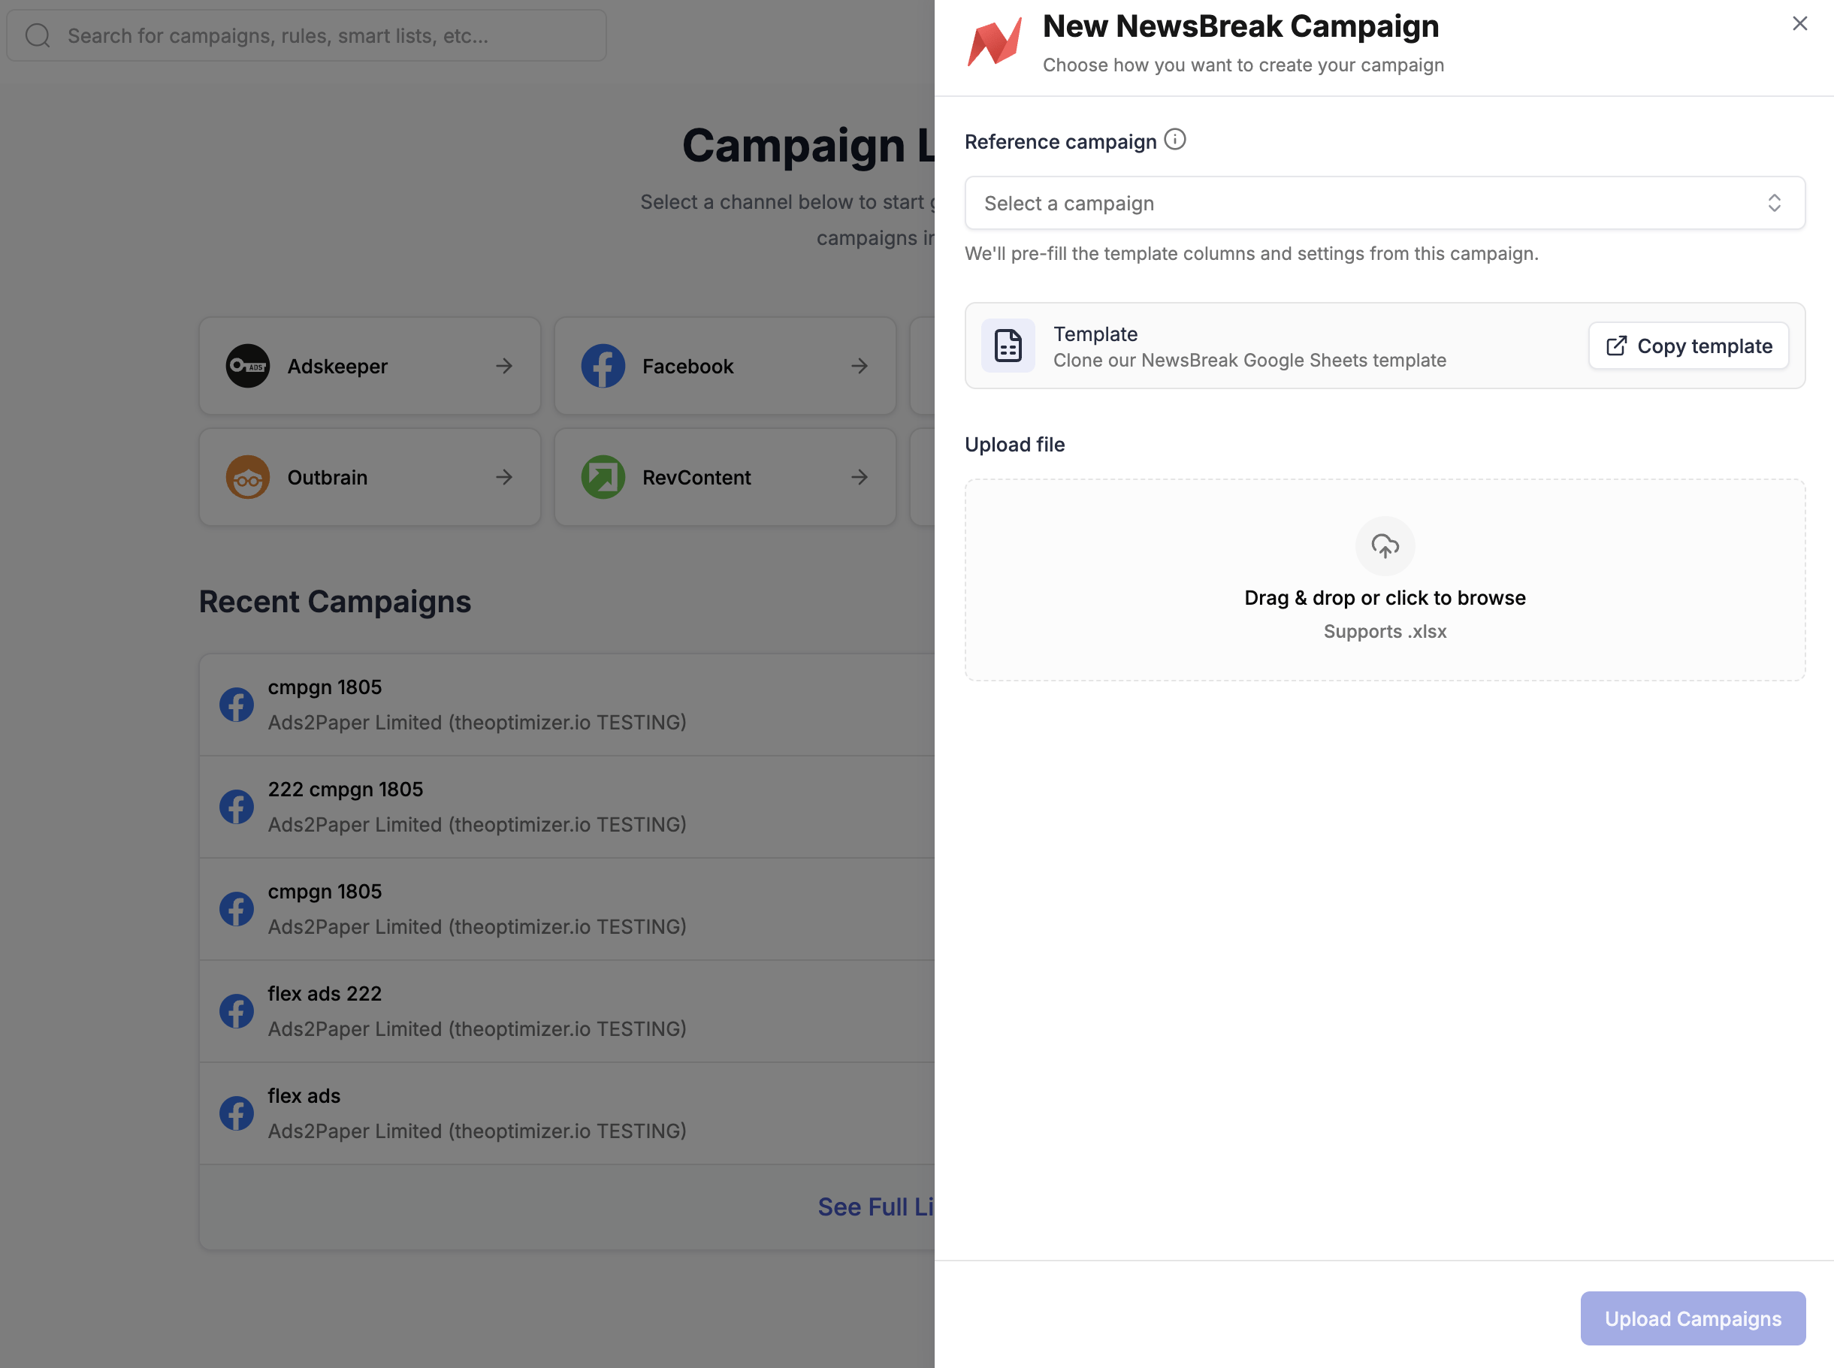1834x1368 pixels.
Task: Open the Select a campaign dropdown
Action: (x=1385, y=203)
